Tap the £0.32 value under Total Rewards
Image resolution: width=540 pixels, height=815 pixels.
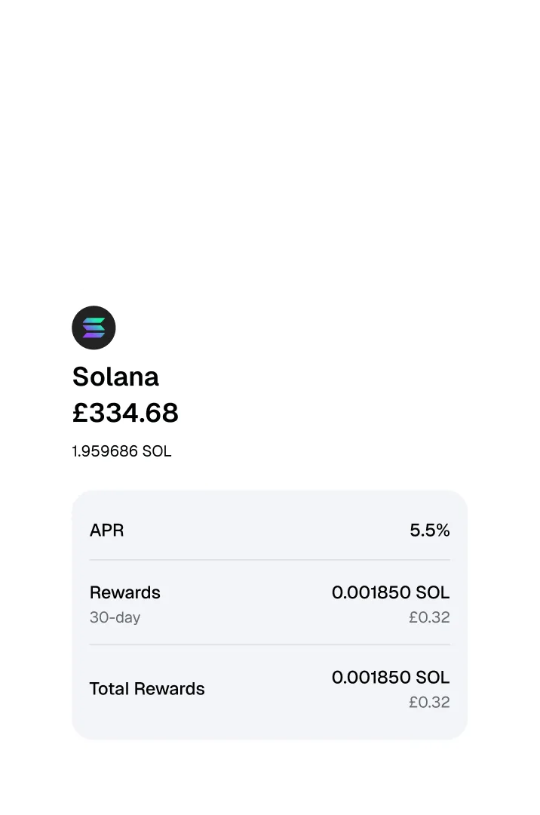click(429, 703)
